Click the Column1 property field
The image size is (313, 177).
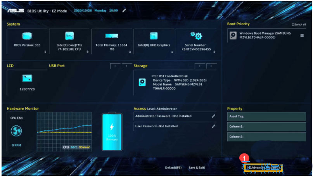tap(266, 127)
